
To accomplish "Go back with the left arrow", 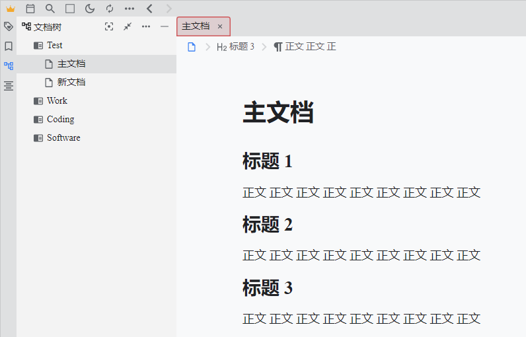I will click(149, 9).
